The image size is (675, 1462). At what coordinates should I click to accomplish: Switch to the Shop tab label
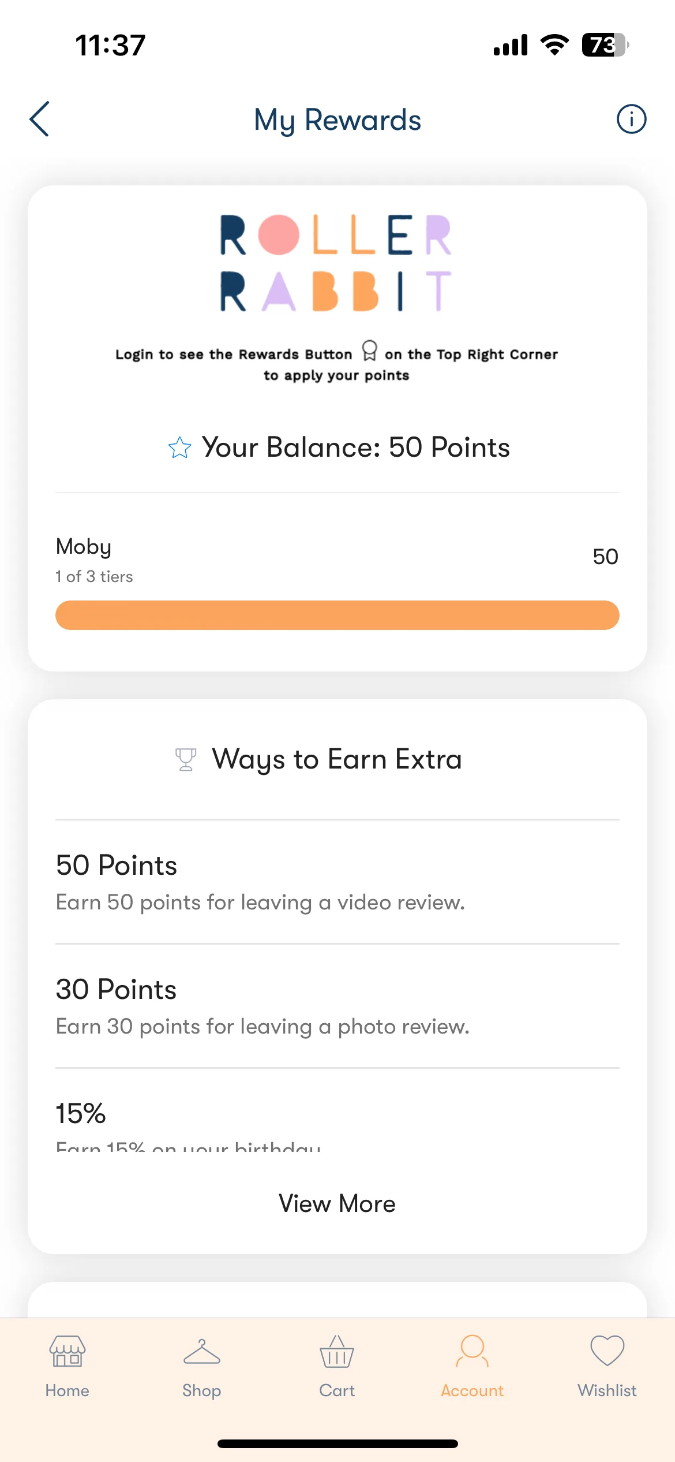click(x=202, y=1390)
